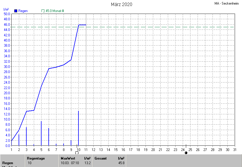
Task: Click the full moon symbol below day 10
Action: pos(77,153)
